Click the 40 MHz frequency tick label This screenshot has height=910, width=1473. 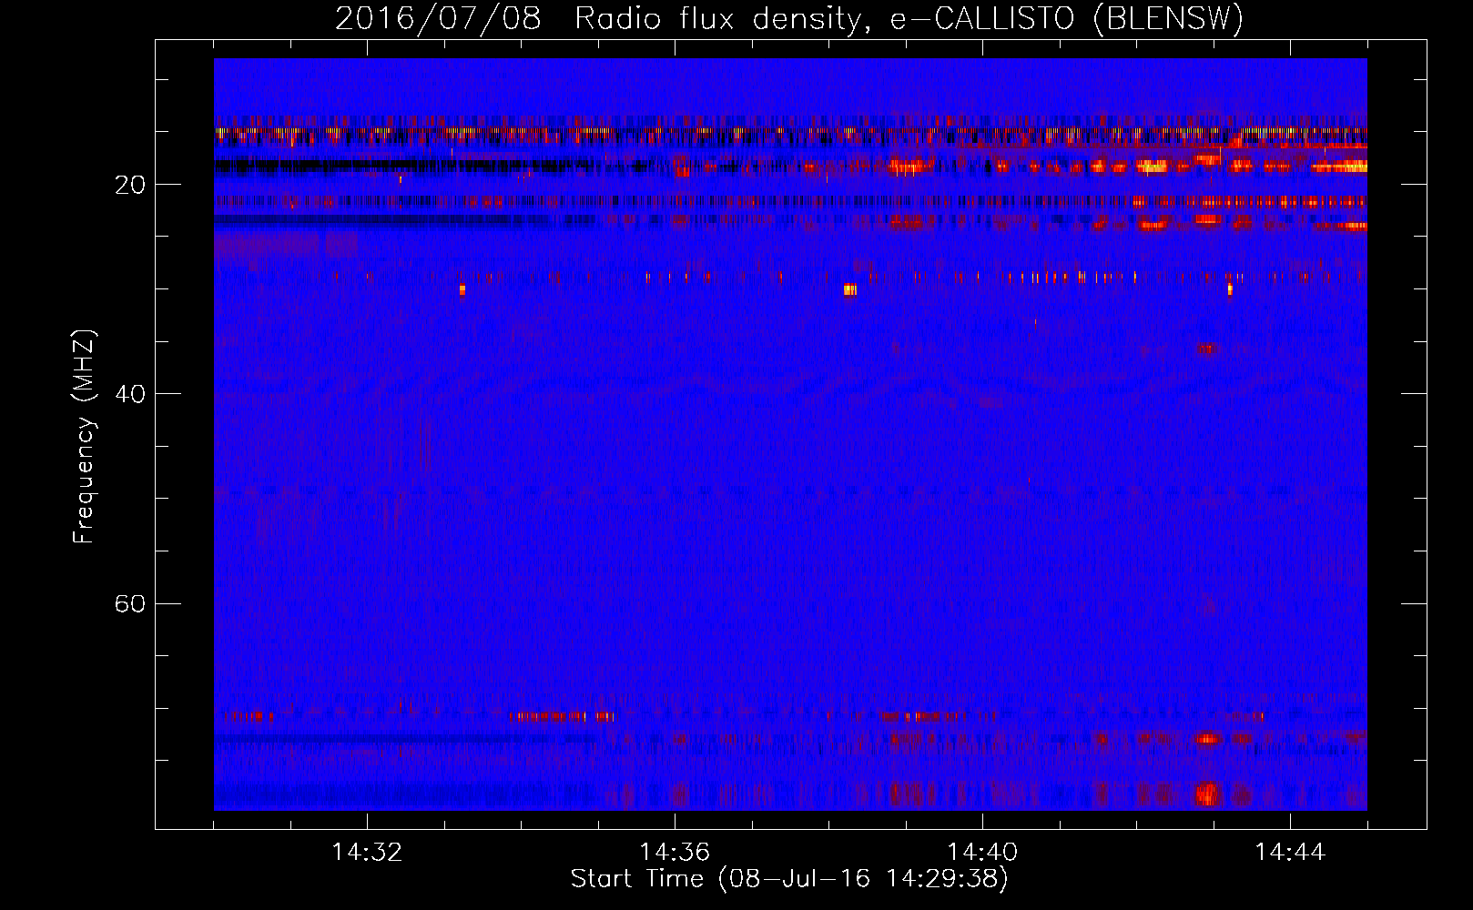[x=129, y=394]
